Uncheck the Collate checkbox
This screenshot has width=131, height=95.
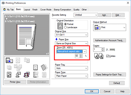point(107,56)
